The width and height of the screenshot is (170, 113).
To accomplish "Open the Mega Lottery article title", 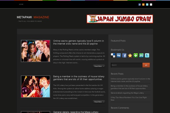I will point(76,112).
